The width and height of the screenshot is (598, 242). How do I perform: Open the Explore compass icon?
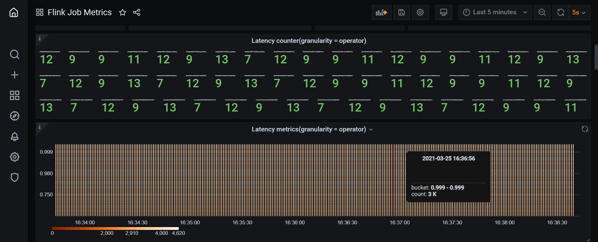[x=15, y=116]
